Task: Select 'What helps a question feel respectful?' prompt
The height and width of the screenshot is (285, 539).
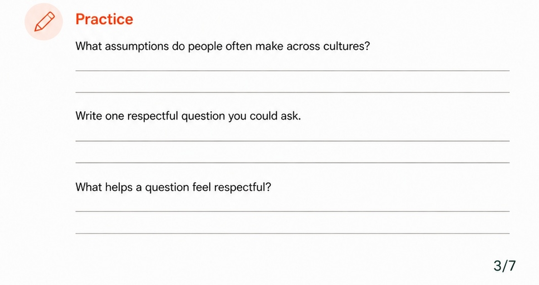Action: point(173,187)
